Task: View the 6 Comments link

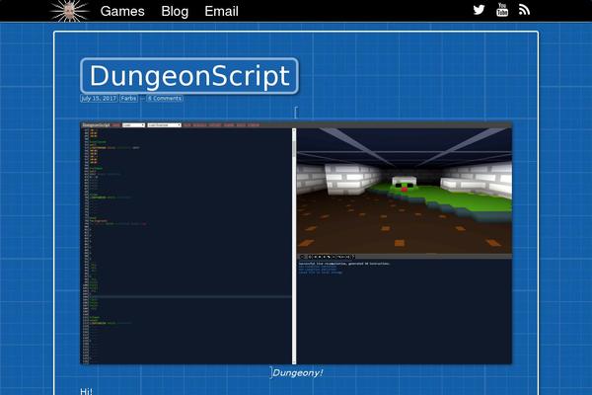Action: [165, 99]
